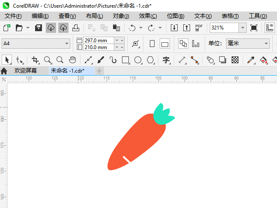Image resolution: width=277 pixels, height=208 pixels.
Task: Decrease page height with down stepper
Action: click(x=117, y=47)
